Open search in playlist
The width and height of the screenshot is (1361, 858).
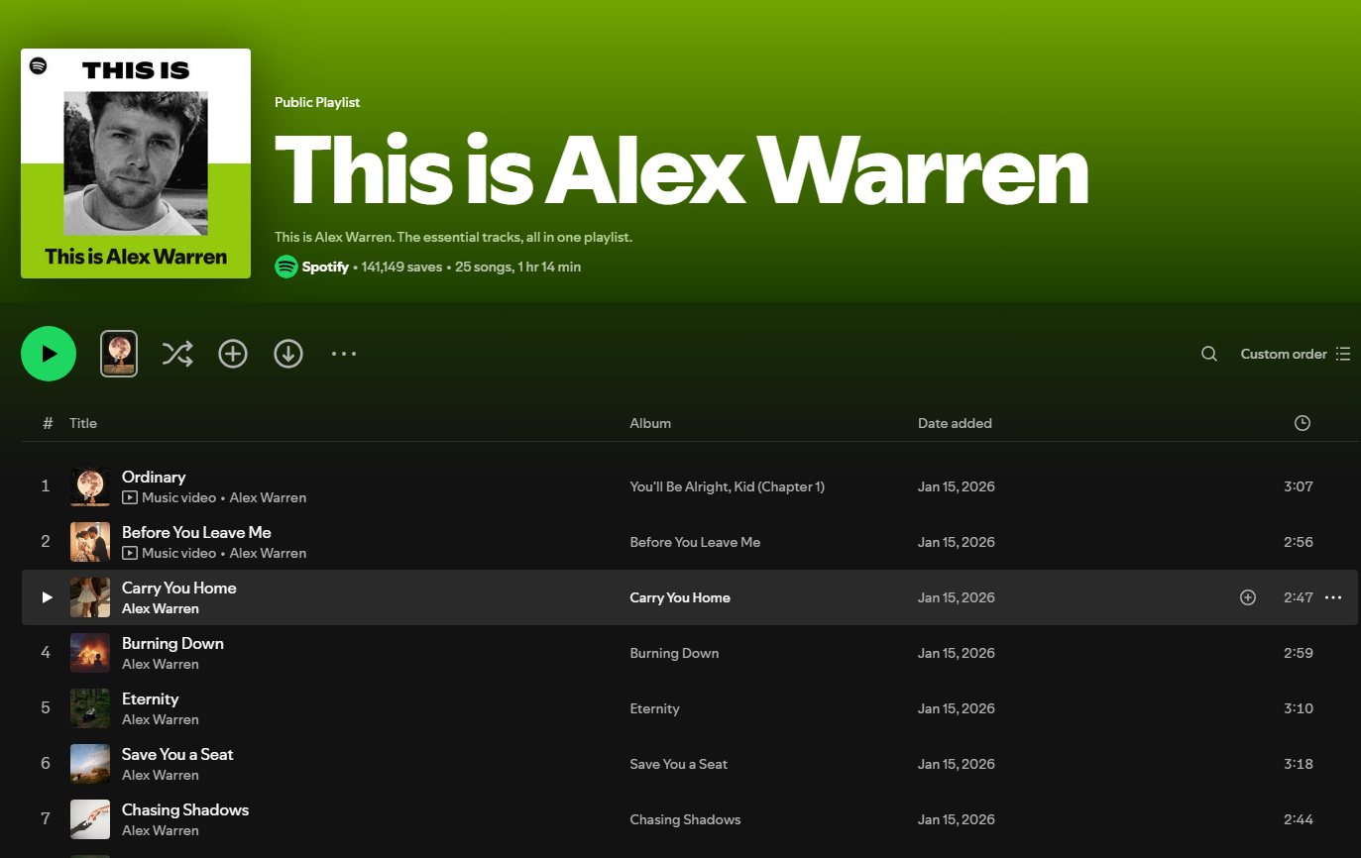pos(1209,354)
